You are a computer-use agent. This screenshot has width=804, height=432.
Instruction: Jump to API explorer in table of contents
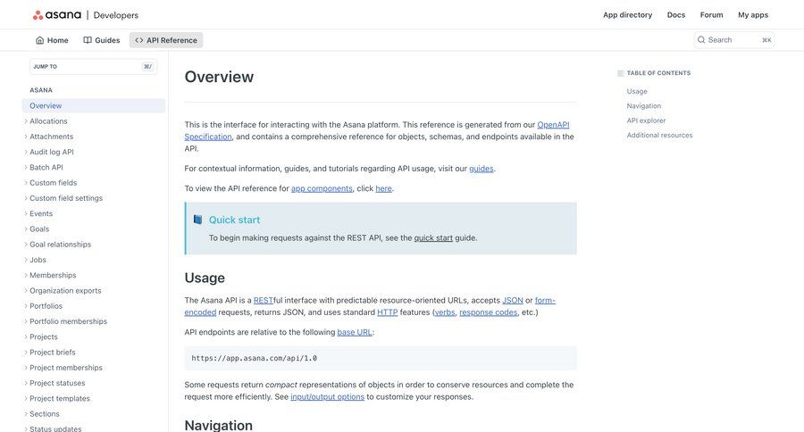coord(646,120)
